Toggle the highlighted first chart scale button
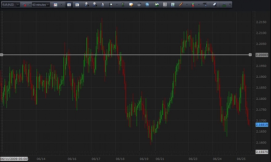This screenshot has height=162, width=271. [69, 5]
